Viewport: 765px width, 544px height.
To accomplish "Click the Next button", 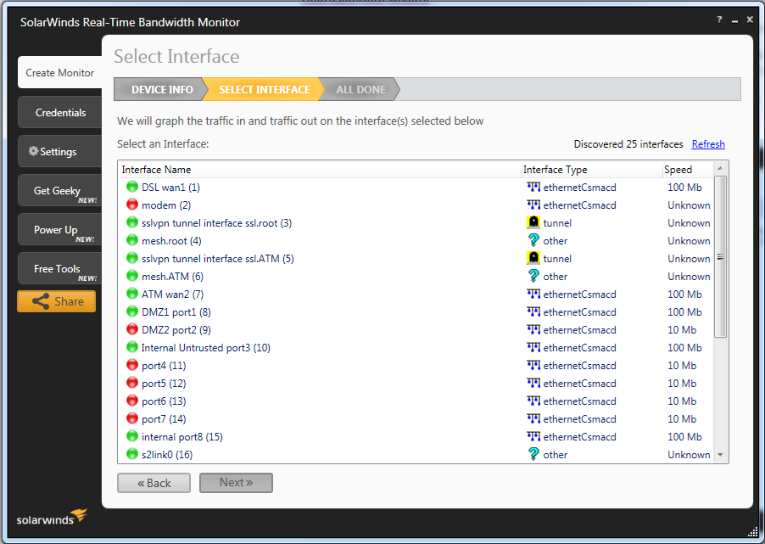I will 236,482.
